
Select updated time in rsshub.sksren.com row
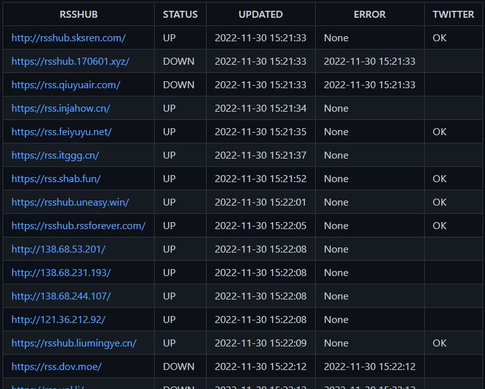[x=261, y=38]
